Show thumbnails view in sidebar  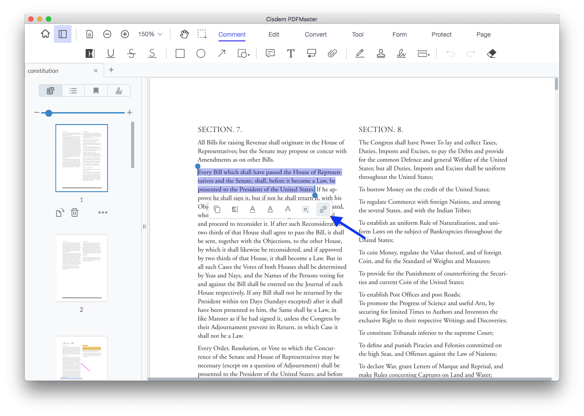click(x=50, y=91)
